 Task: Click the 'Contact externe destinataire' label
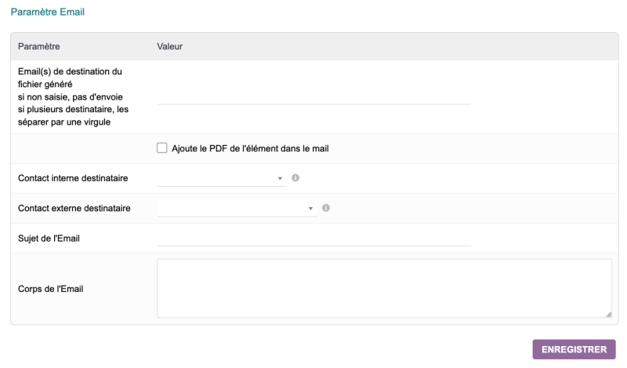pyautogui.click(x=74, y=208)
